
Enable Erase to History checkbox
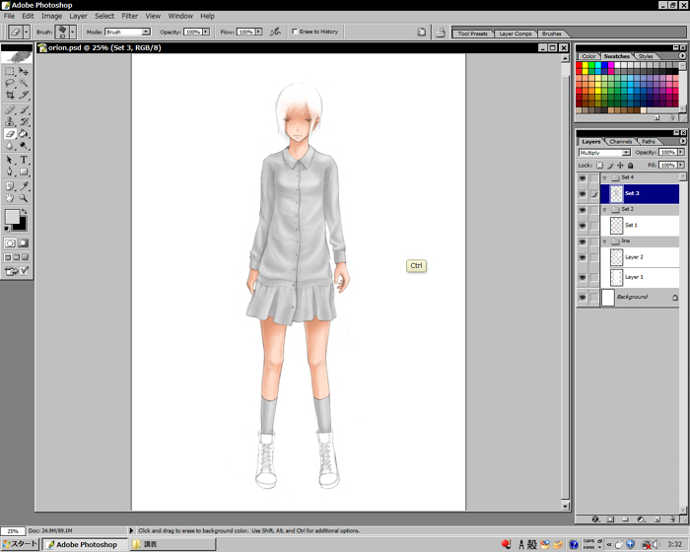[x=295, y=32]
